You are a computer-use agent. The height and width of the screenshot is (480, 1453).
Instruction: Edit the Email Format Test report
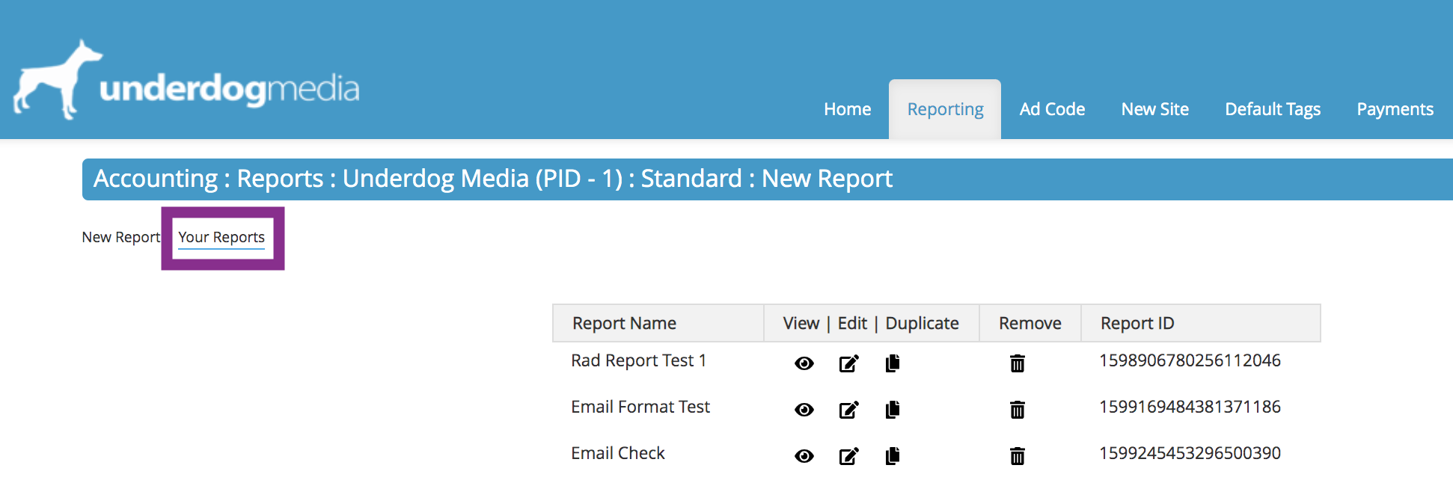[x=848, y=410]
